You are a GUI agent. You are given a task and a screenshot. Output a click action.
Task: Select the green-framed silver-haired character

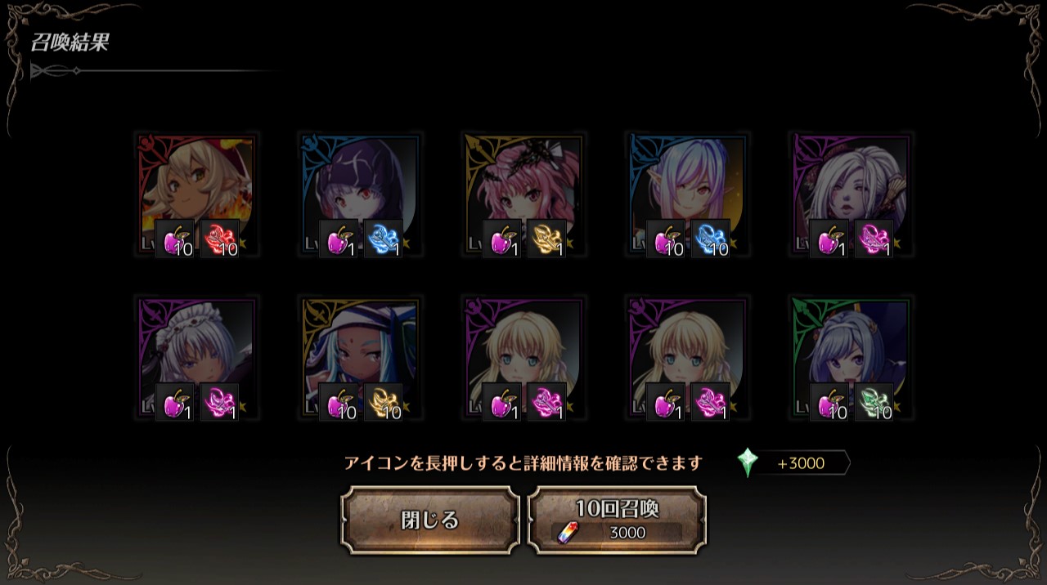[851, 358]
